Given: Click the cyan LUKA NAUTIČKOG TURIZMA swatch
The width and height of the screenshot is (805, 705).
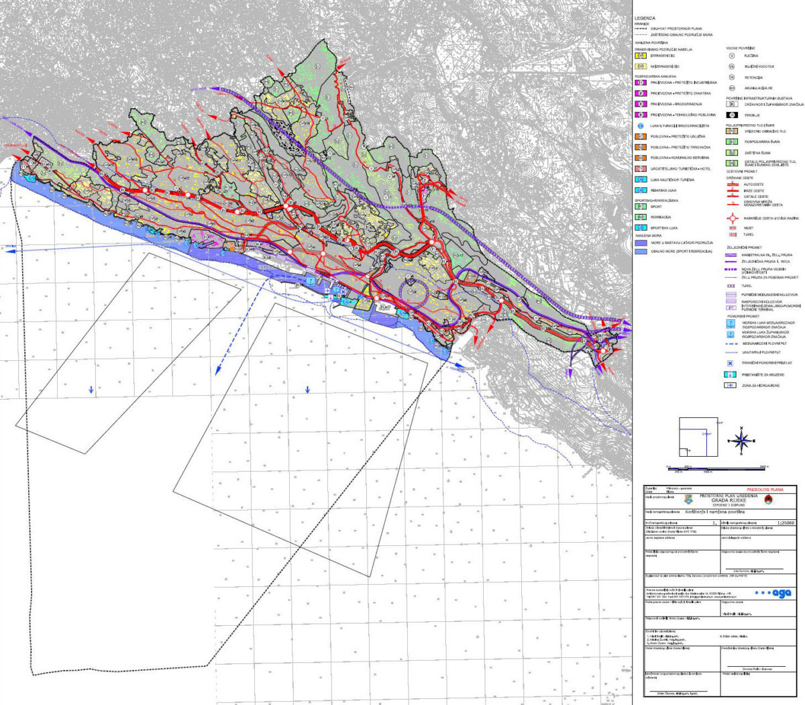Looking at the screenshot, I should tap(641, 180).
